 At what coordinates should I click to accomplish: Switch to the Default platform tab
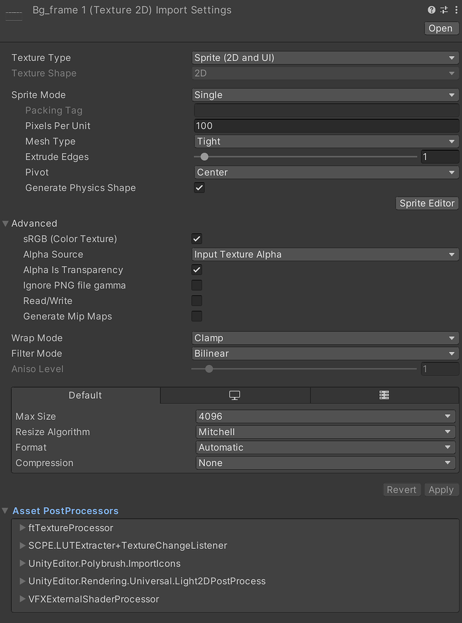(85, 395)
